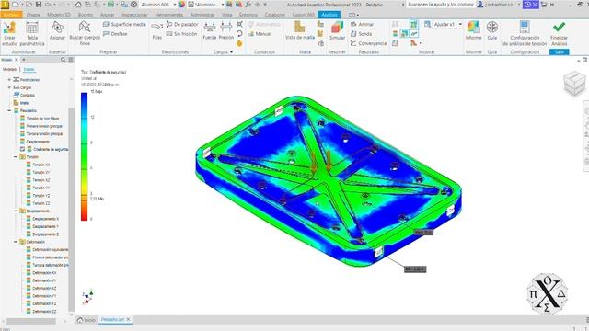Image resolution: width=589 pixels, height=331 pixels.
Task: Open the Tabla paramétrica tool
Action: (x=32, y=34)
